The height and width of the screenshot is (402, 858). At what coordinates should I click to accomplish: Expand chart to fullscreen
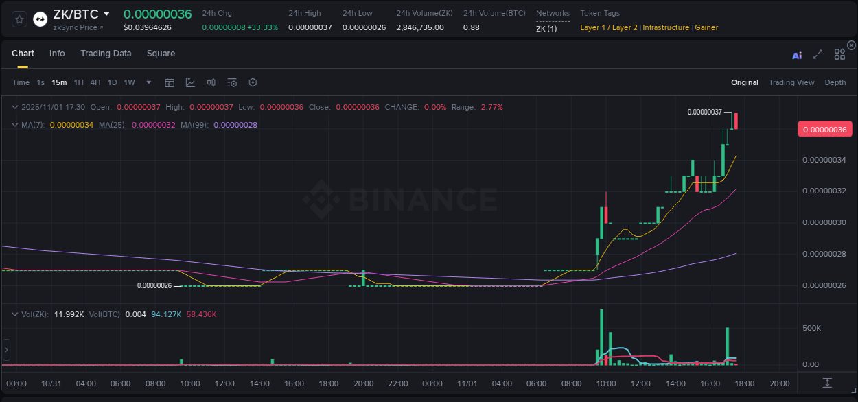coord(818,54)
